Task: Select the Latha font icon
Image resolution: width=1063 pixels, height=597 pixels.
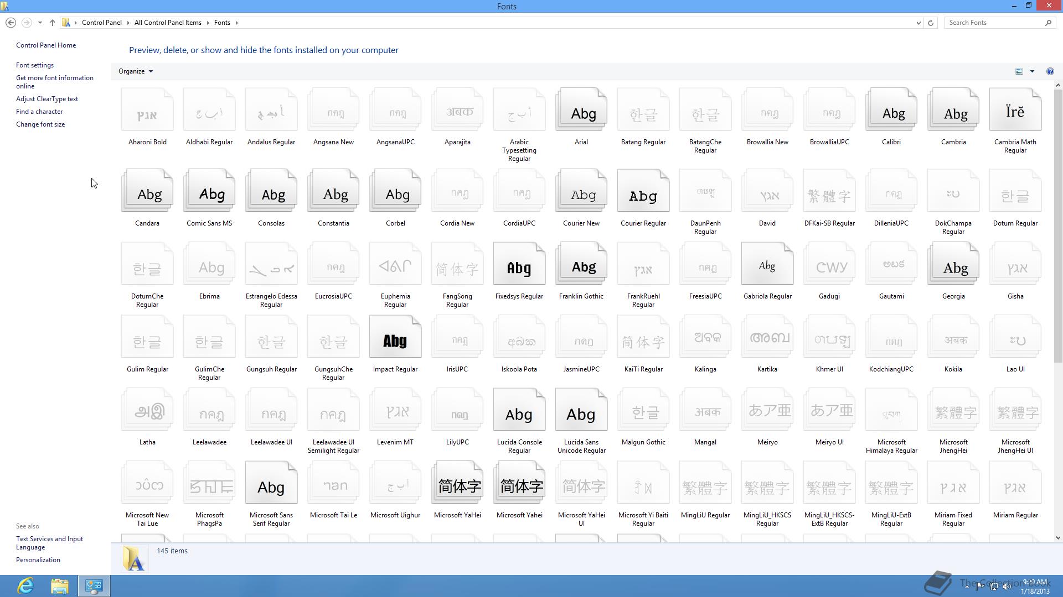Action: 147,410
